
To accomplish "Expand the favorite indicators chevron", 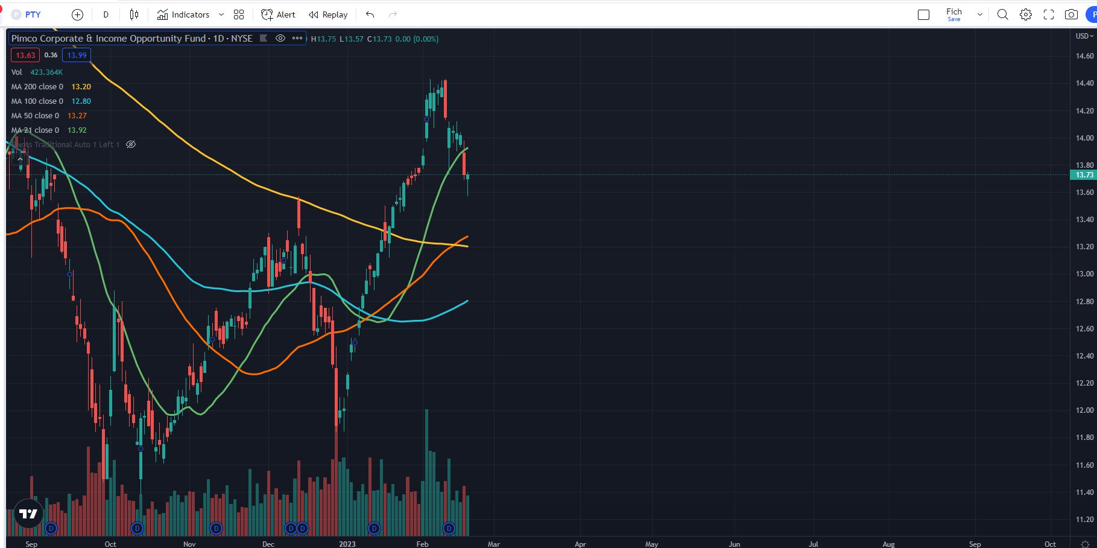I will tap(221, 14).
